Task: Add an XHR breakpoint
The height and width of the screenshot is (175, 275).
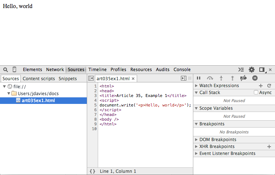Action: (269, 147)
